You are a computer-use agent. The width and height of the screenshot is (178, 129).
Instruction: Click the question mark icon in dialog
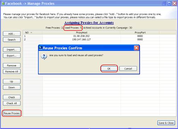[44, 57]
